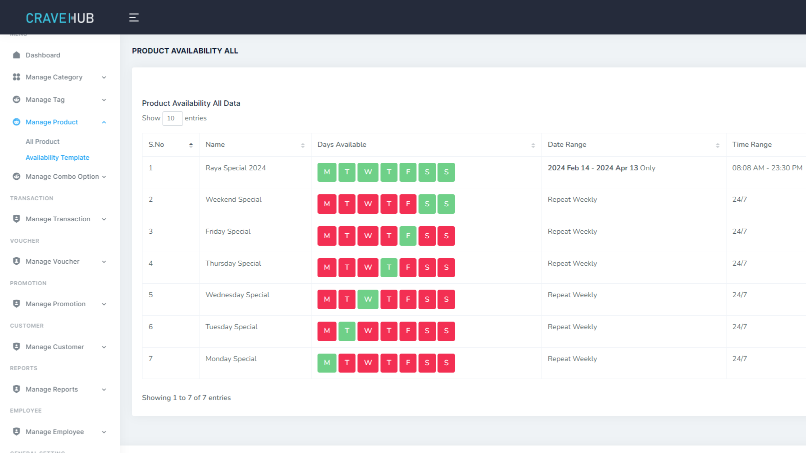806x453 pixels.
Task: Open the Availability Template menu item
Action: coord(57,157)
